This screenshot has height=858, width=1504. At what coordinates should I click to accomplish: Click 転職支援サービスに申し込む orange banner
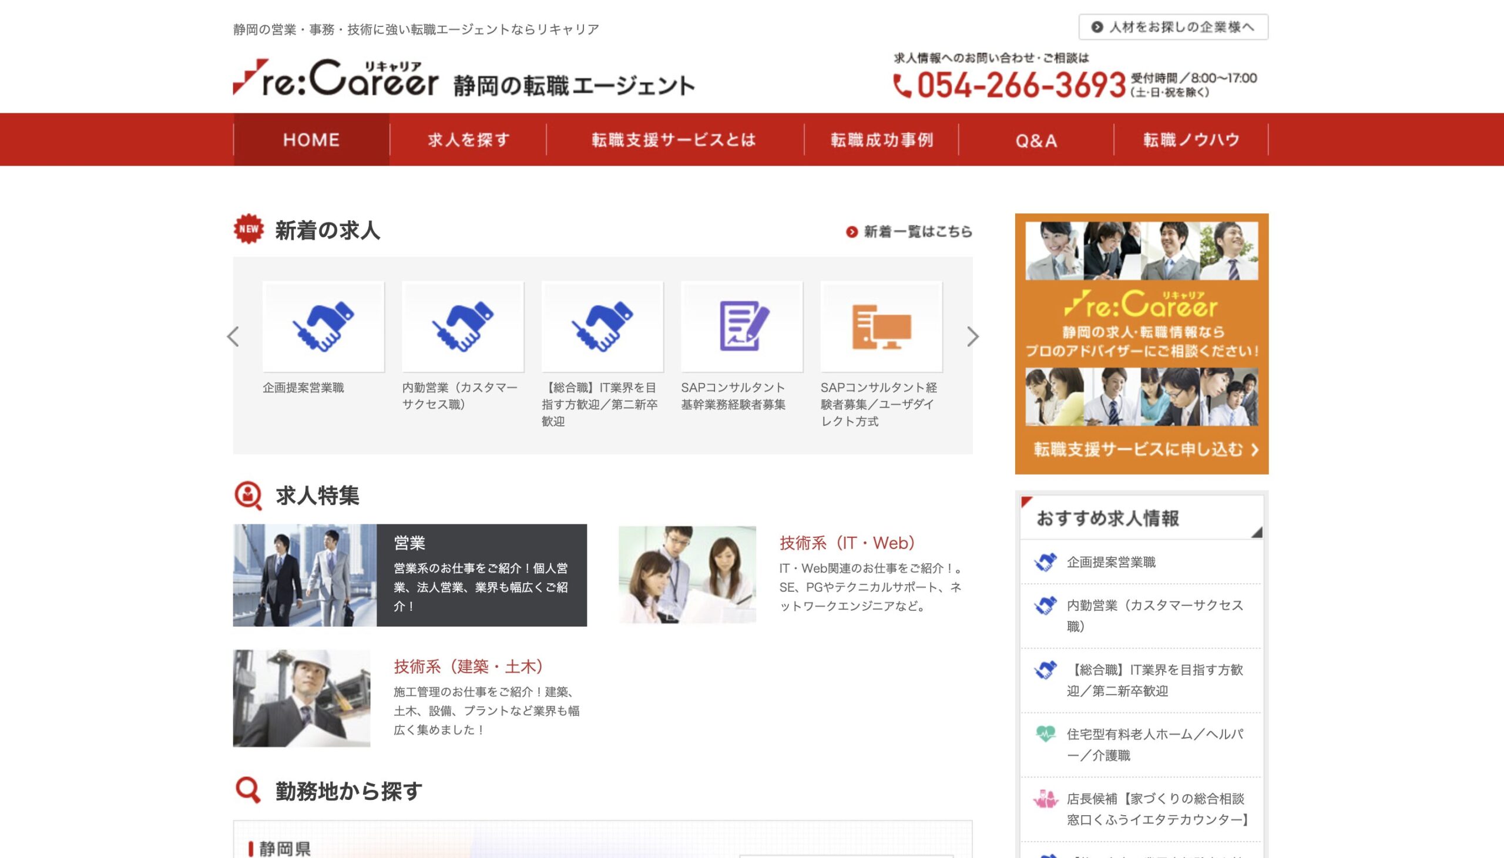point(1142,344)
